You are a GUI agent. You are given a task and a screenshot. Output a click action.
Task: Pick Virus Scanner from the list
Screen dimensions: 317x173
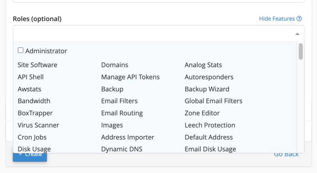(38, 125)
